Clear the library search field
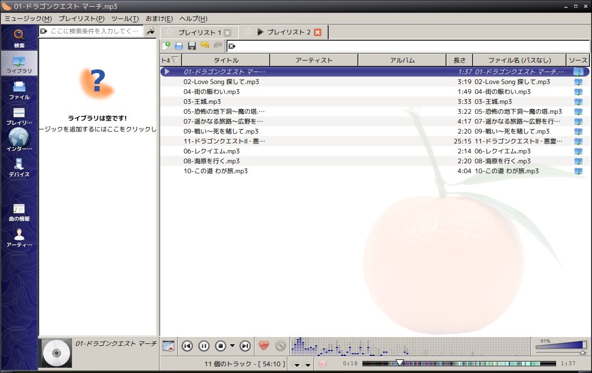Viewport: 592px width, 373px height. (x=44, y=31)
